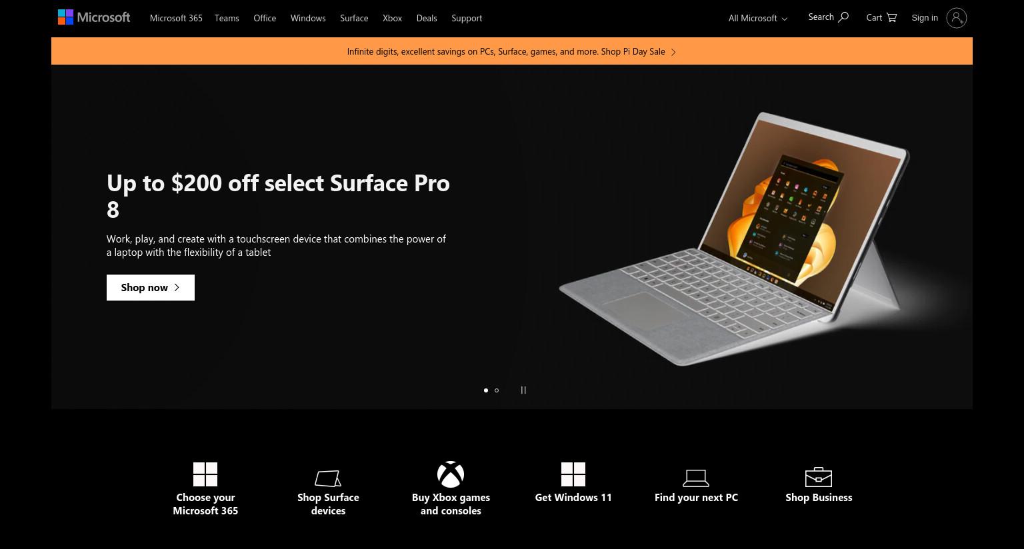Screen dimensions: 1024x549
Task: Select the Xbox logo icon
Action: (451, 474)
